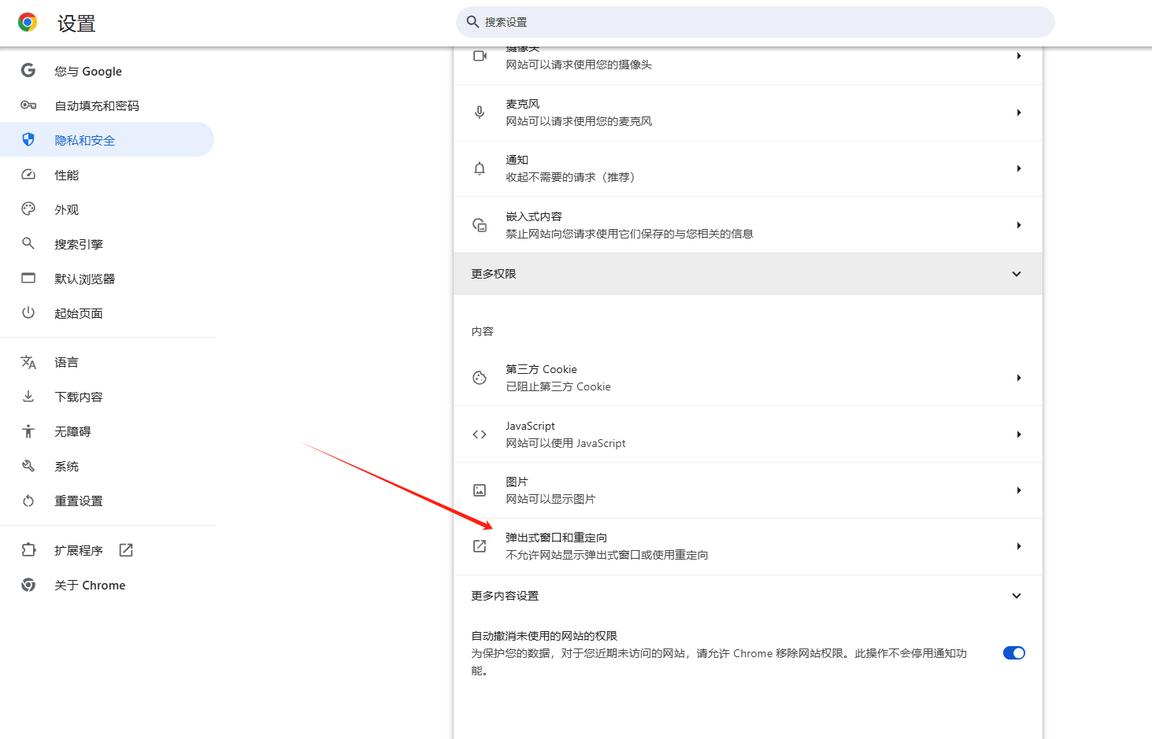Click the puzzle piece extensions icon
1152x739 pixels.
[28, 550]
